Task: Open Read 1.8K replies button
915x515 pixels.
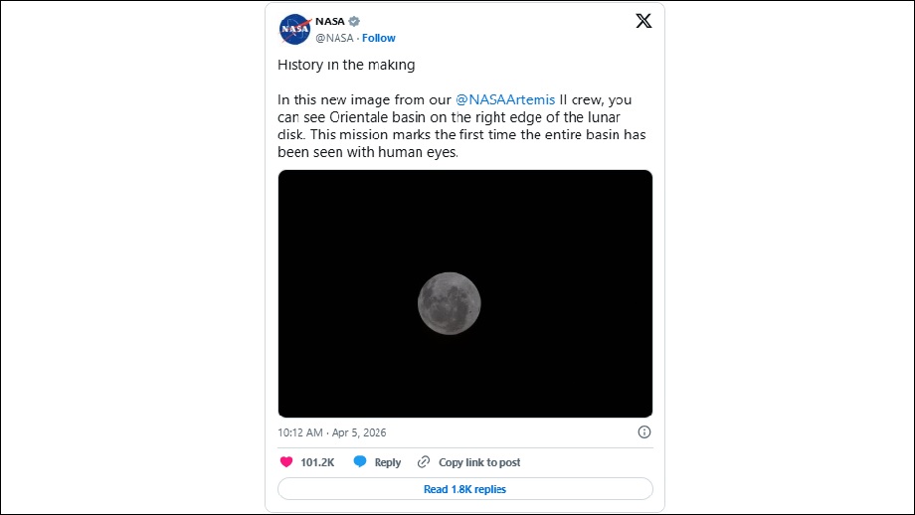Action: pyautogui.click(x=464, y=489)
